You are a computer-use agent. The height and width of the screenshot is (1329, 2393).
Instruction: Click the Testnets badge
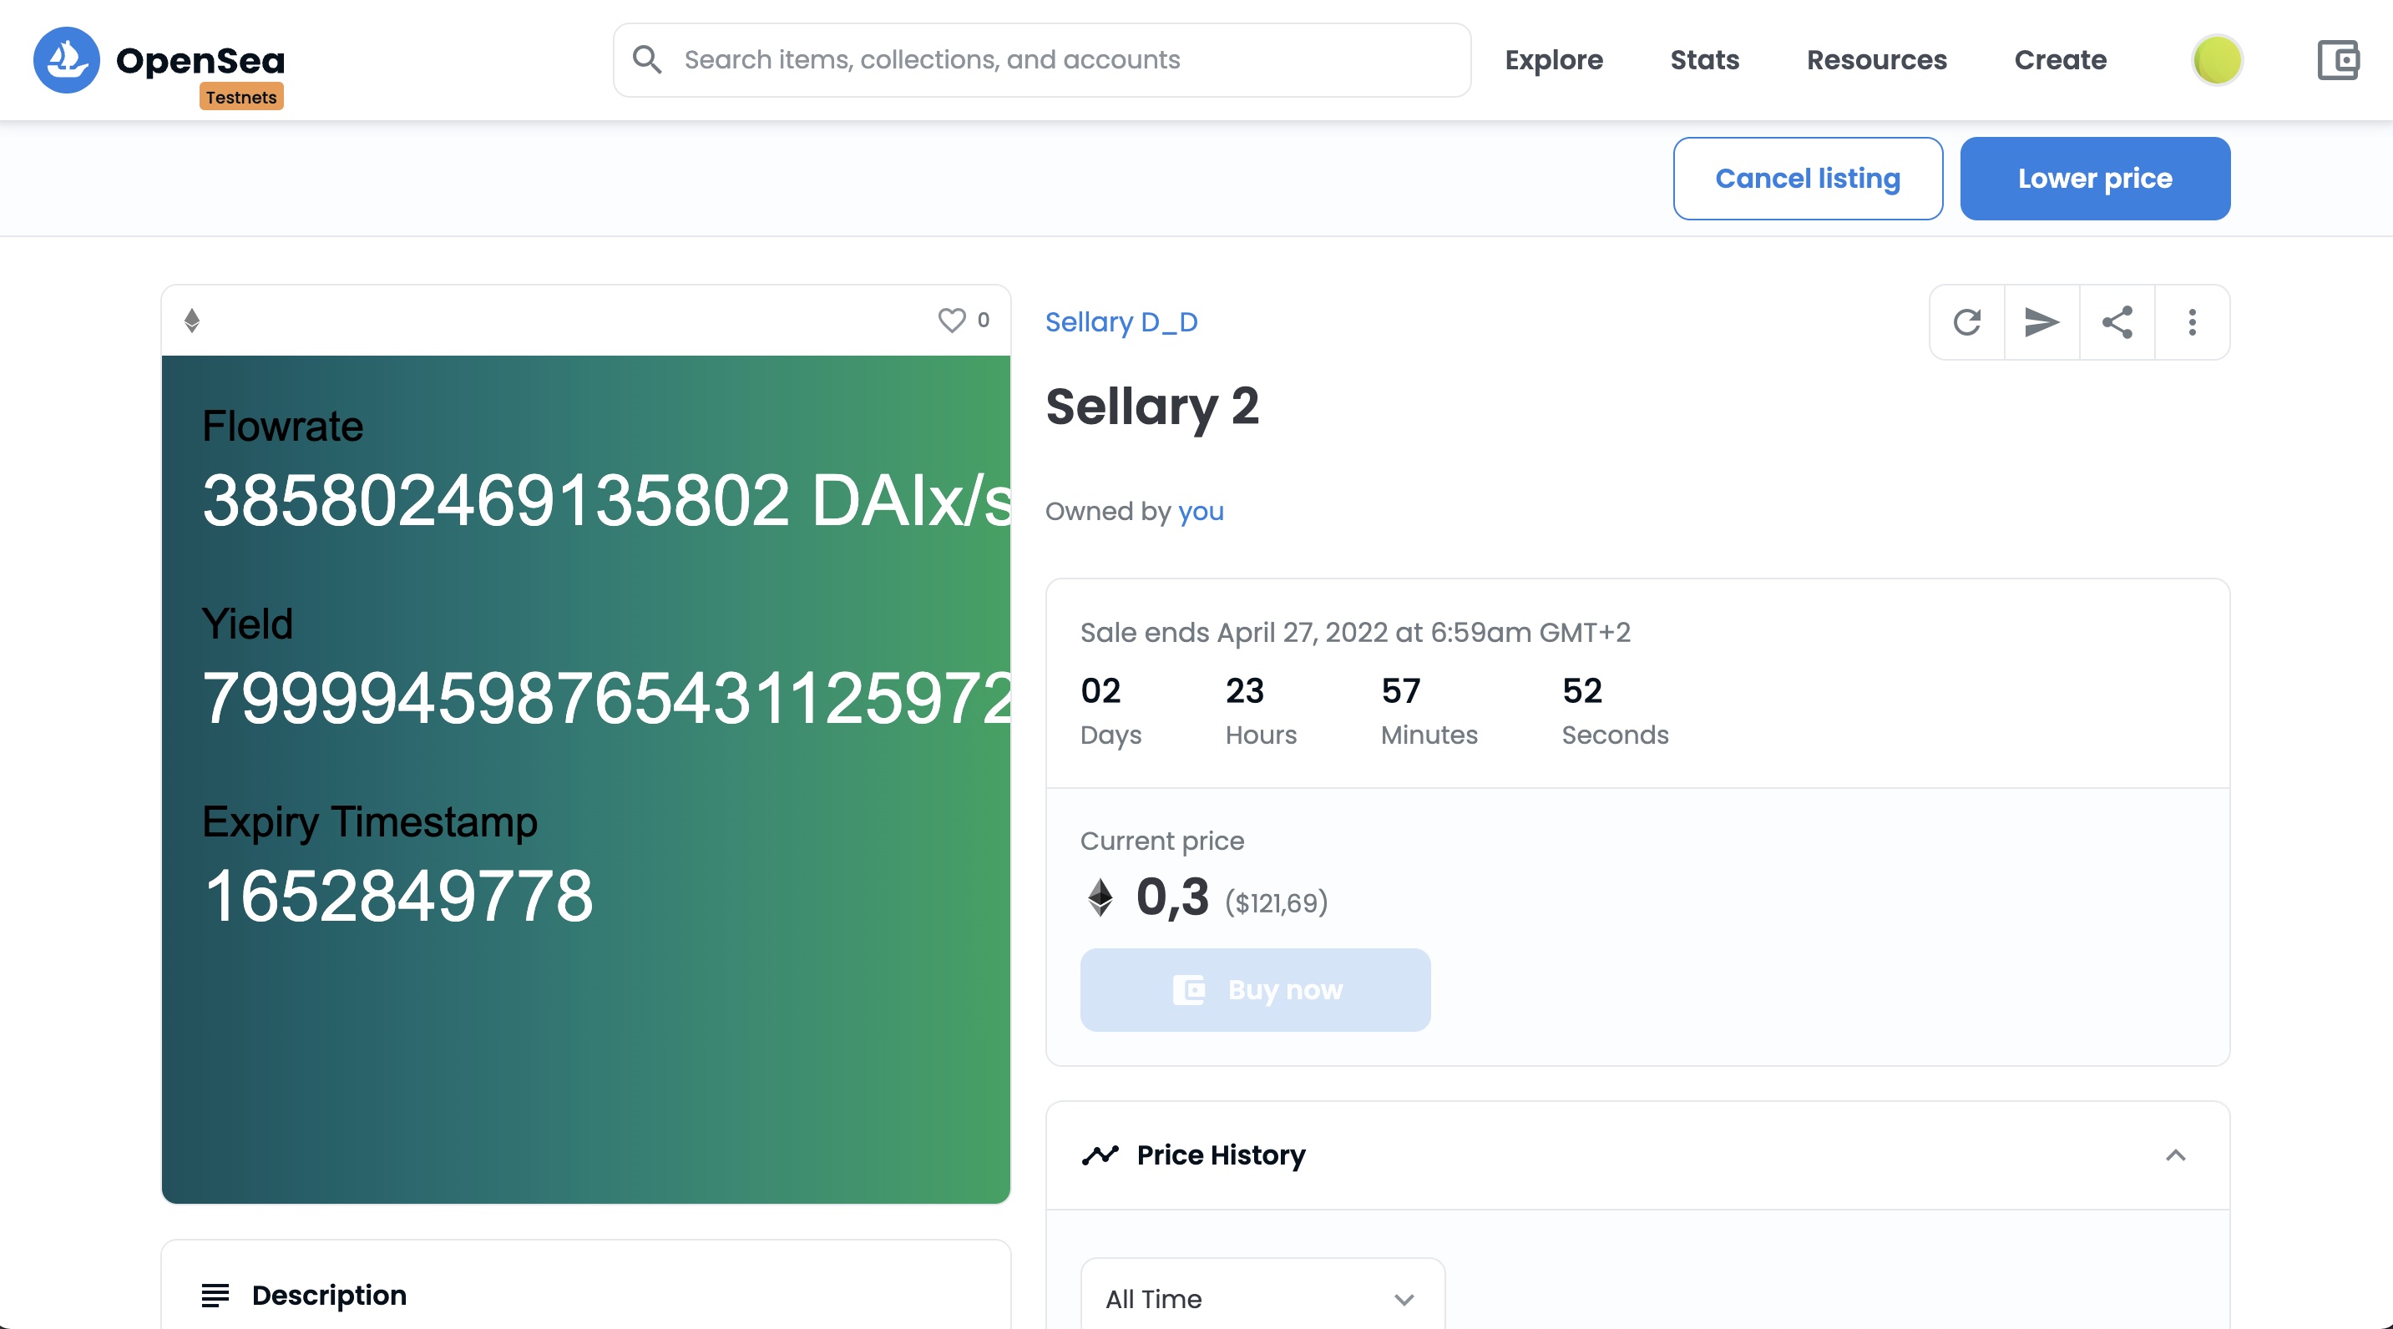click(241, 98)
